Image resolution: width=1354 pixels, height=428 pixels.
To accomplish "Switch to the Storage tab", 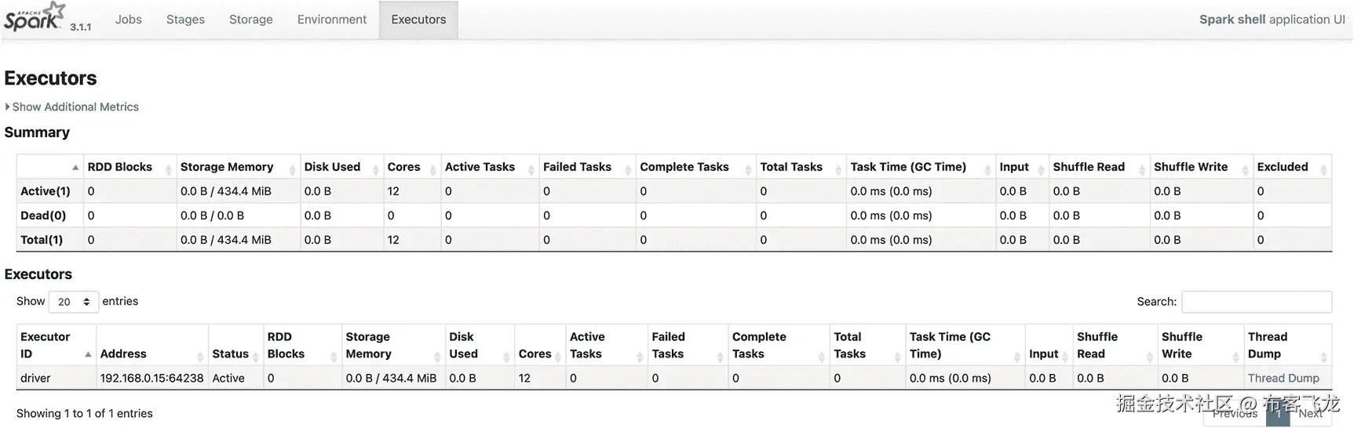I will pos(250,20).
